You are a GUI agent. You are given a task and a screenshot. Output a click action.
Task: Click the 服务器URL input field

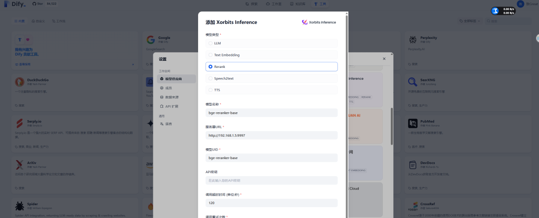[271, 136]
